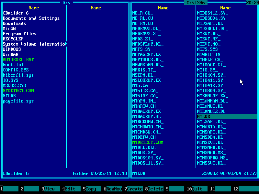Viewport: 259px width, 194px height.
Task: Select the IO.SYS file
Action: pyautogui.click(x=11, y=80)
